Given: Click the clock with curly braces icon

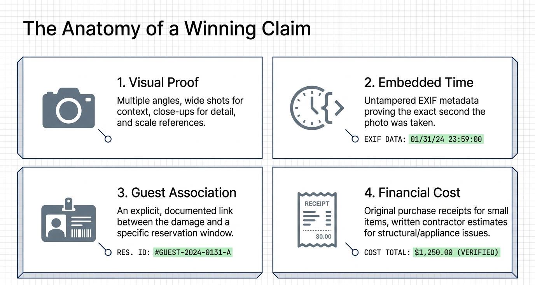Looking at the screenshot, I should [316, 108].
